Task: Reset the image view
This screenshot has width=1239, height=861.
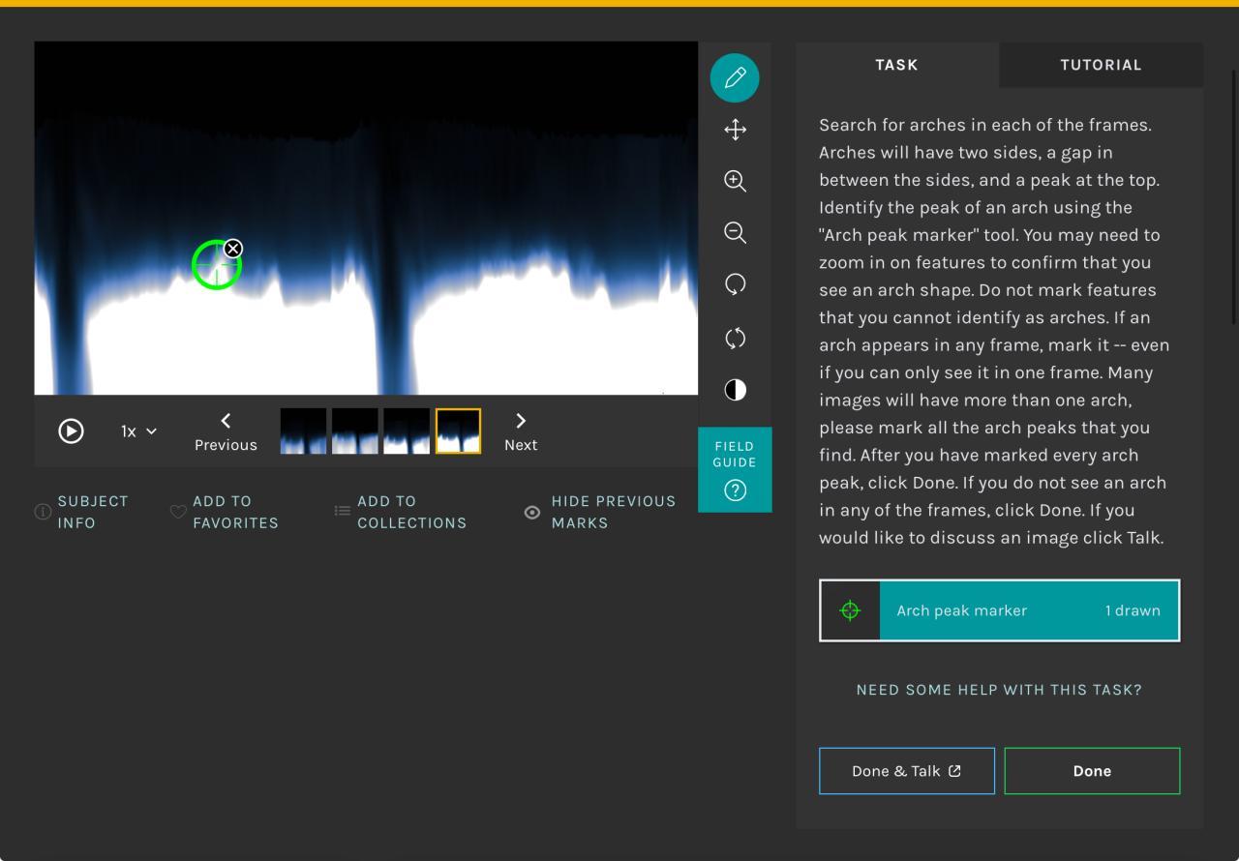Action: [735, 338]
